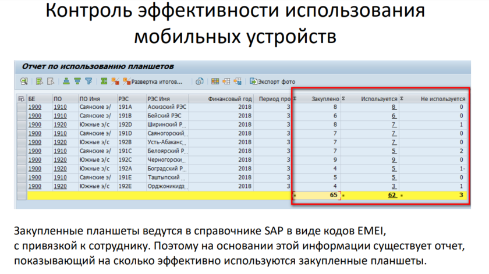Open the Change layout grid icon

[215, 81]
